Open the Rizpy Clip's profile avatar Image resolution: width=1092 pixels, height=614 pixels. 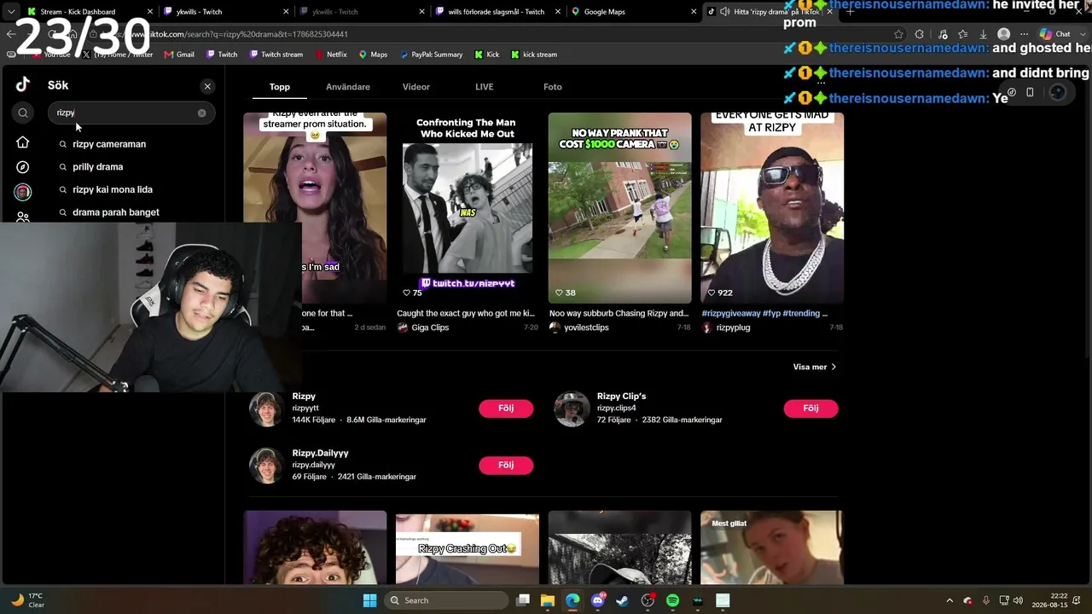coord(572,408)
